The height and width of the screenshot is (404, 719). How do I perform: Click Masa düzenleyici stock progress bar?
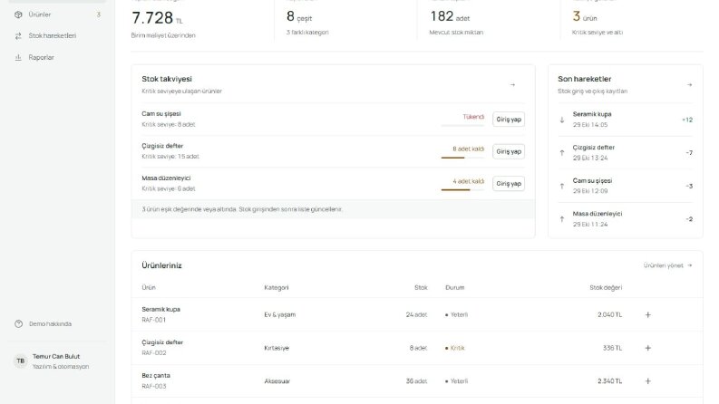(462, 189)
